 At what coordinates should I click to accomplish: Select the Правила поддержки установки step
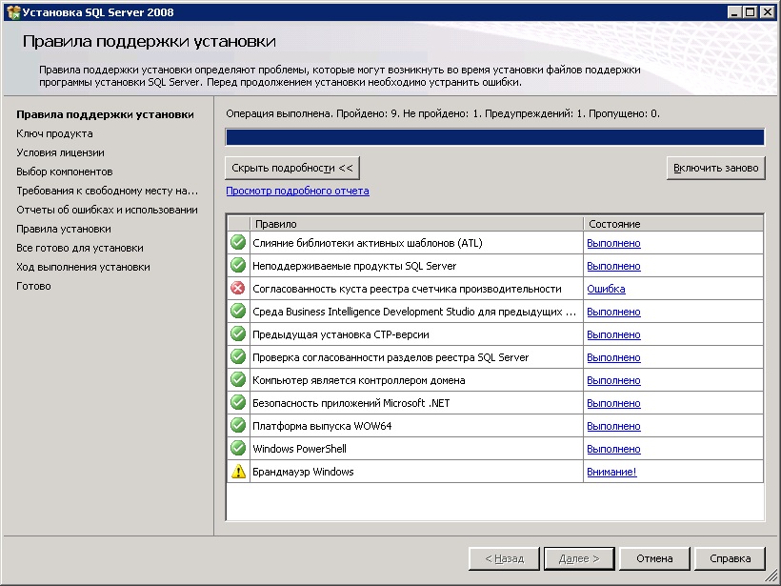pyautogui.click(x=105, y=114)
